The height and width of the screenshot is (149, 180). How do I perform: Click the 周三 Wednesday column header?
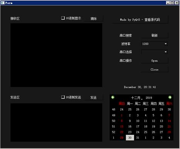point(146,104)
